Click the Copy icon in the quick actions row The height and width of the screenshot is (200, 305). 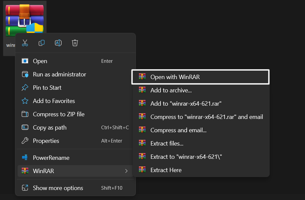[x=41, y=43]
